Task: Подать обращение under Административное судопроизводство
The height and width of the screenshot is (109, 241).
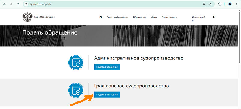Action: [107, 67]
